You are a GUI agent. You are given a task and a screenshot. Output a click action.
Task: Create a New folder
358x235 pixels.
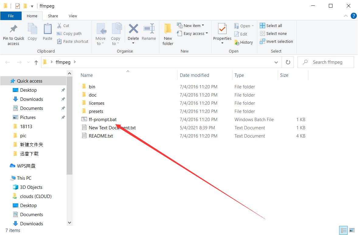(168, 34)
